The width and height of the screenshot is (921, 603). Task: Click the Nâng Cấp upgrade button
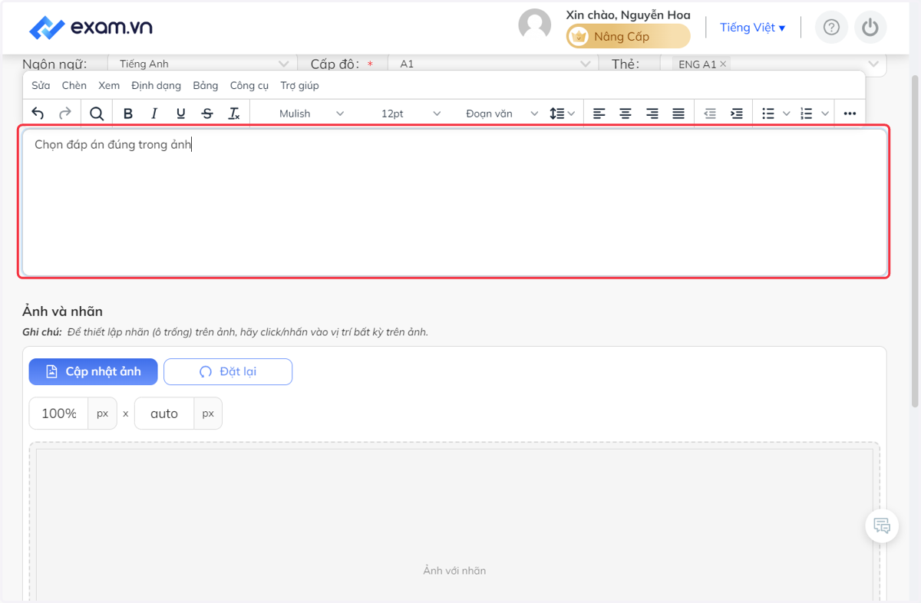tap(628, 36)
